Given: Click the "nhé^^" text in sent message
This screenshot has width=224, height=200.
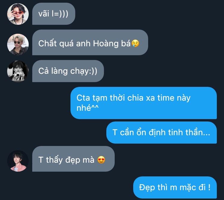Looking at the screenshot, I should 88,108.
